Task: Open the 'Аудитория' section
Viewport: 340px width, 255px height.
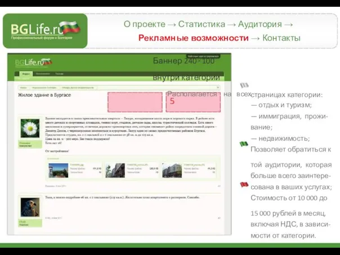Action: (260, 24)
